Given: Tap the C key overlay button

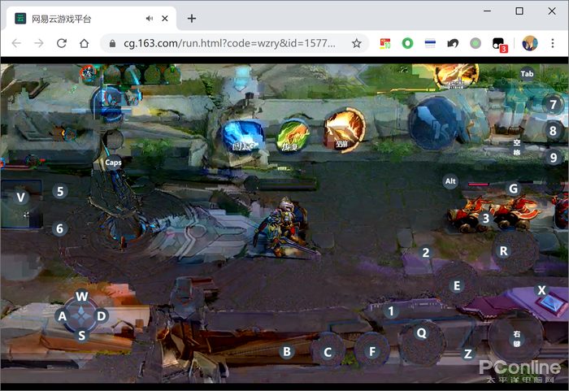Looking at the screenshot, I should (328, 352).
